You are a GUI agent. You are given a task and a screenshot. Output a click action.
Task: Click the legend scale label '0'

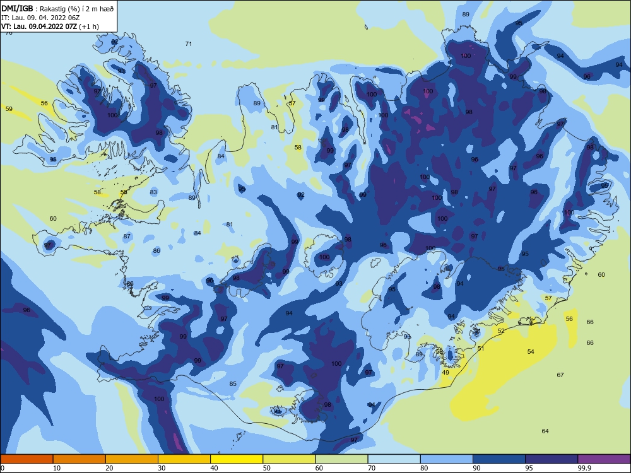tap(3, 468)
